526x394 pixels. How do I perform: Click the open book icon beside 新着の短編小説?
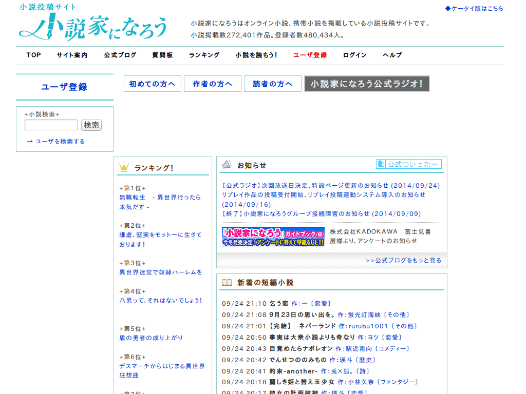pyautogui.click(x=227, y=283)
